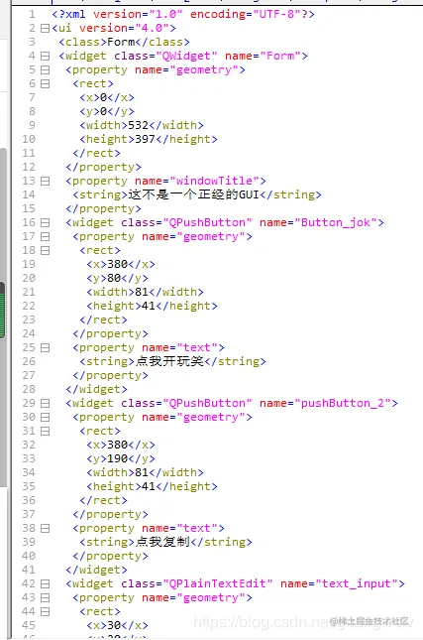The image size is (423, 640).
Task: Click the </widget> closing tag on line 41
Action: point(96,570)
